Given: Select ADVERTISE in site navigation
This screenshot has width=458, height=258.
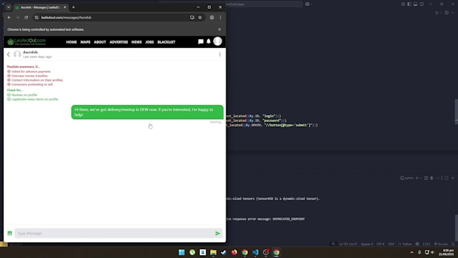Looking at the screenshot, I should (119, 42).
